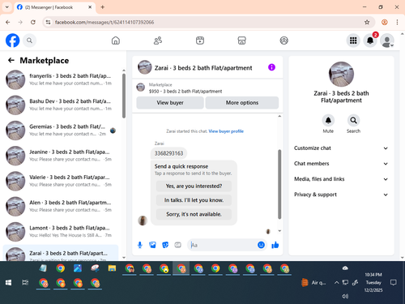The image size is (405, 304).
Task: Open Chrome's three-dot menu
Action: [x=397, y=22]
